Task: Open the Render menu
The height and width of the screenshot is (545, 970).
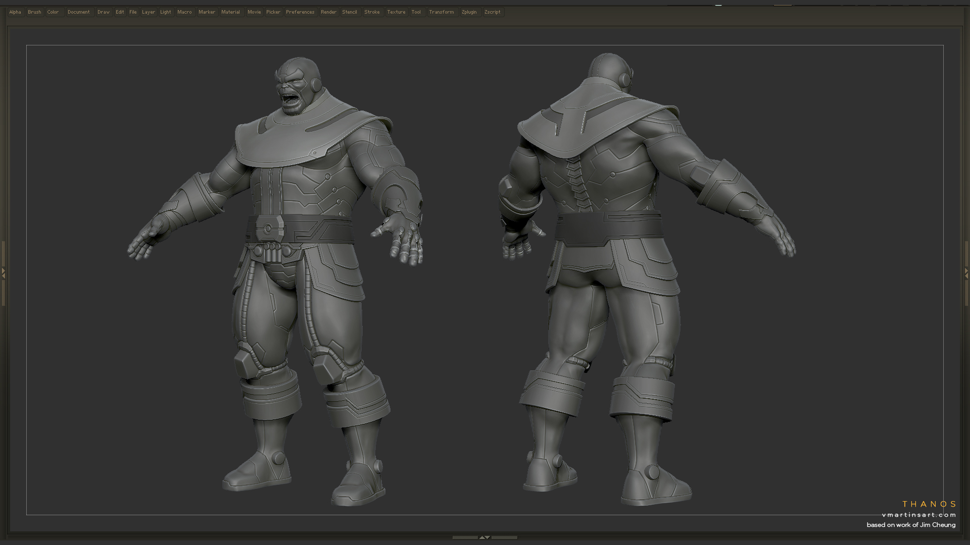Action: (328, 12)
